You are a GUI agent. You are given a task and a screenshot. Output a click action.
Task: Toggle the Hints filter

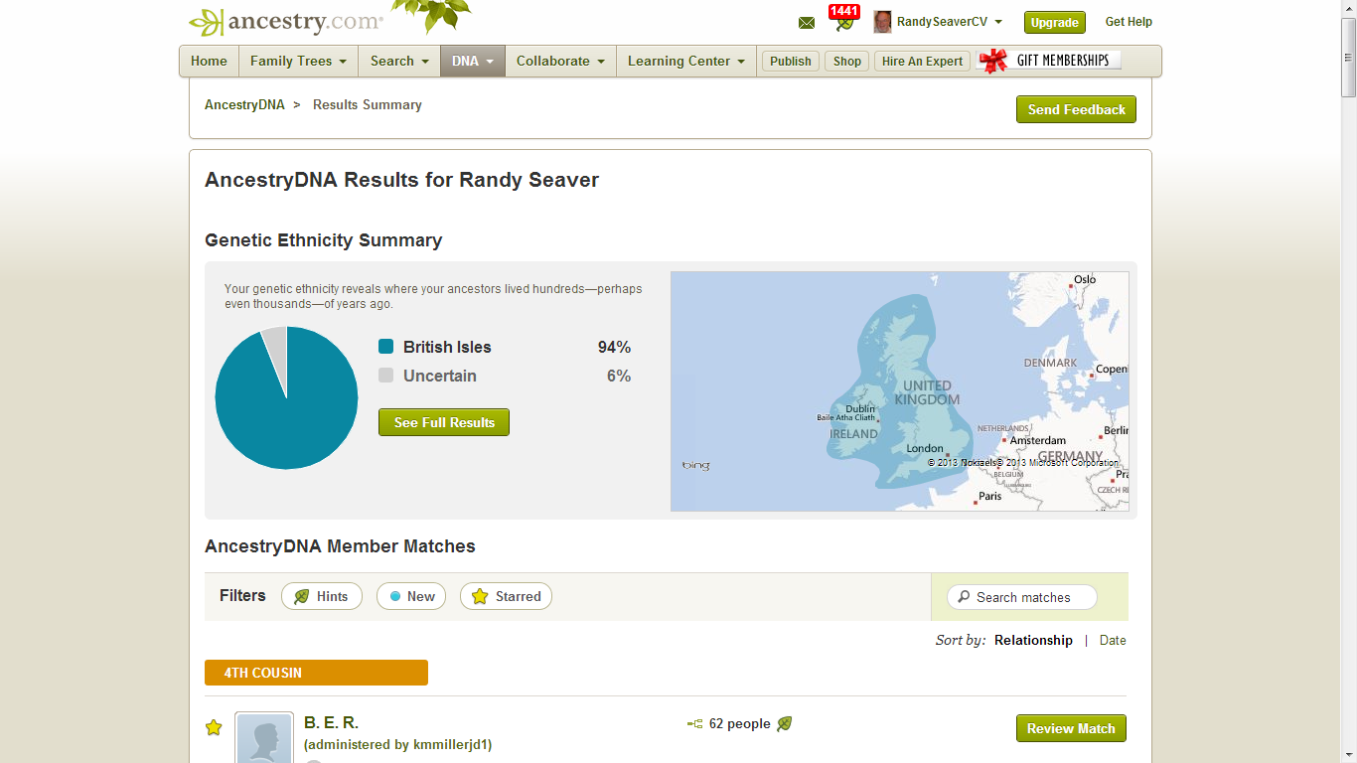(x=322, y=596)
